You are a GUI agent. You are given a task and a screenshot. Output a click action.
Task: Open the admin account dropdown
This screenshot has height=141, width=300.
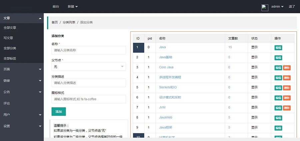277,7
